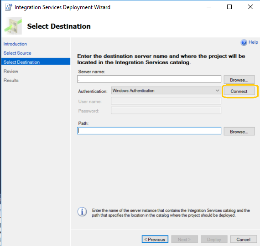The image size is (260, 246).
Task: Click the Connect button
Action: pos(239,91)
